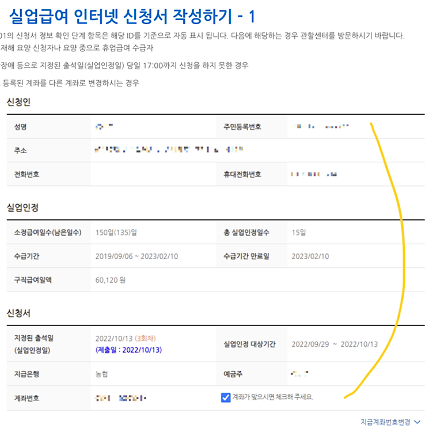Select the date 2022/10/13 (3회차)

pyautogui.click(x=126, y=338)
